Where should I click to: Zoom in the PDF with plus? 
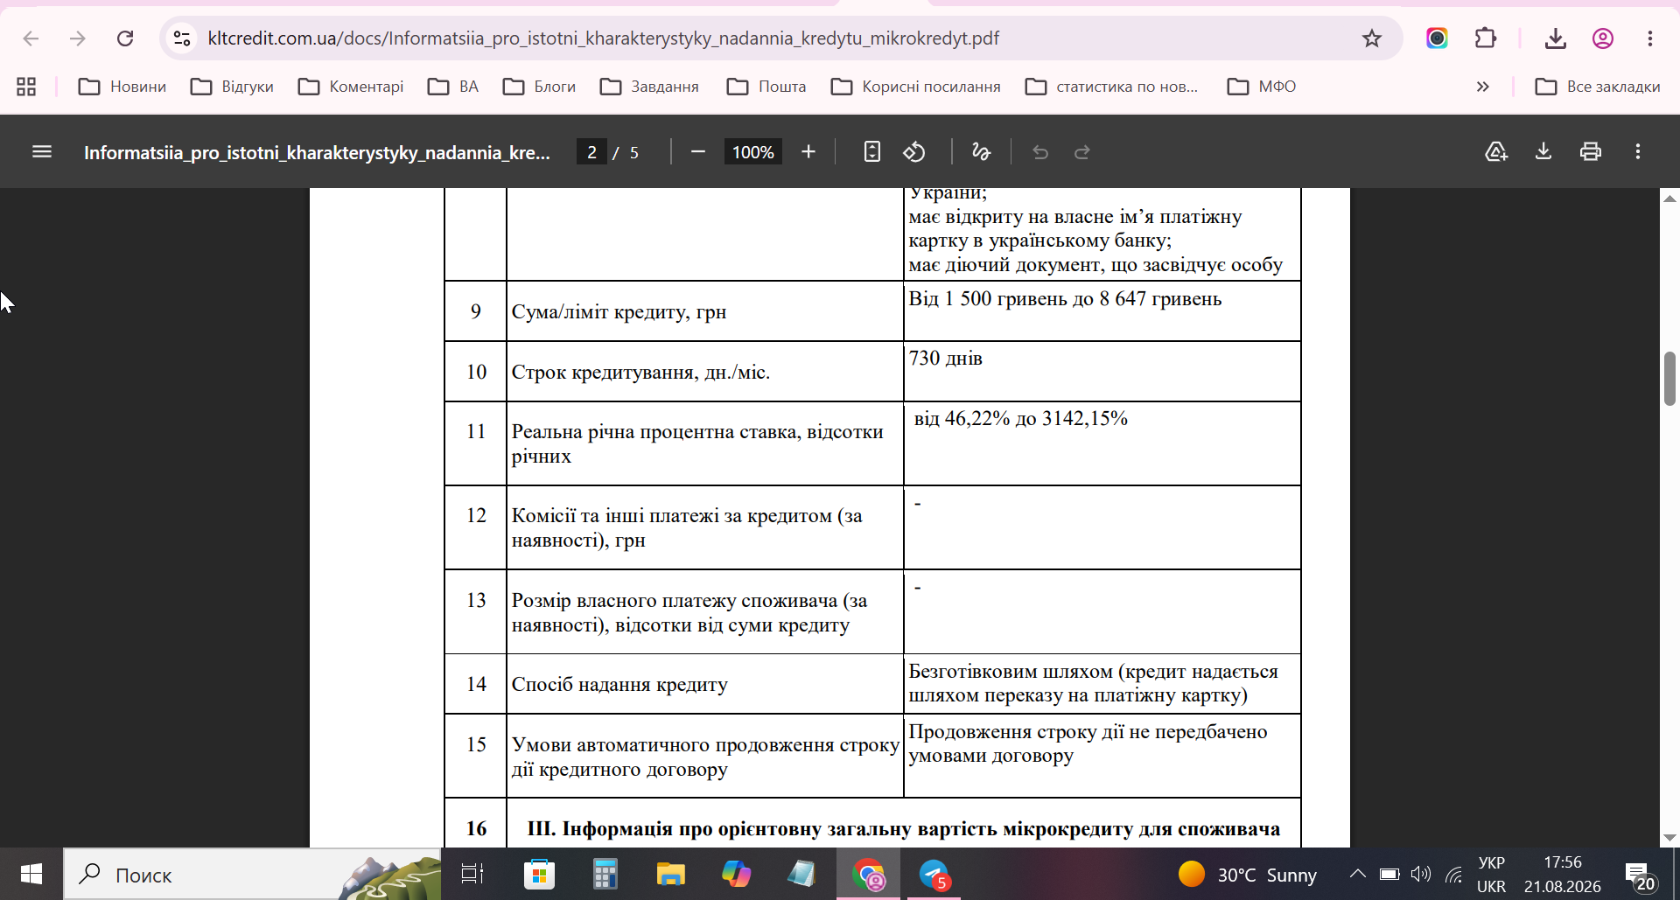pyautogui.click(x=808, y=152)
